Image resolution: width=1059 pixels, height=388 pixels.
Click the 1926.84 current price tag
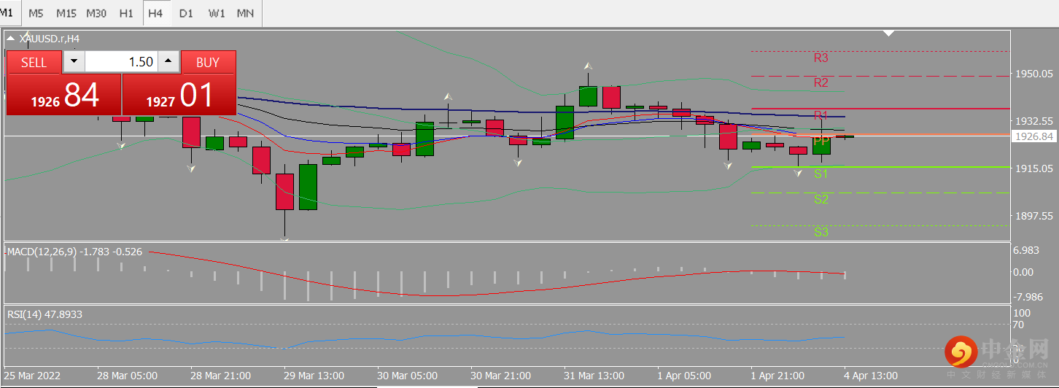click(1034, 136)
